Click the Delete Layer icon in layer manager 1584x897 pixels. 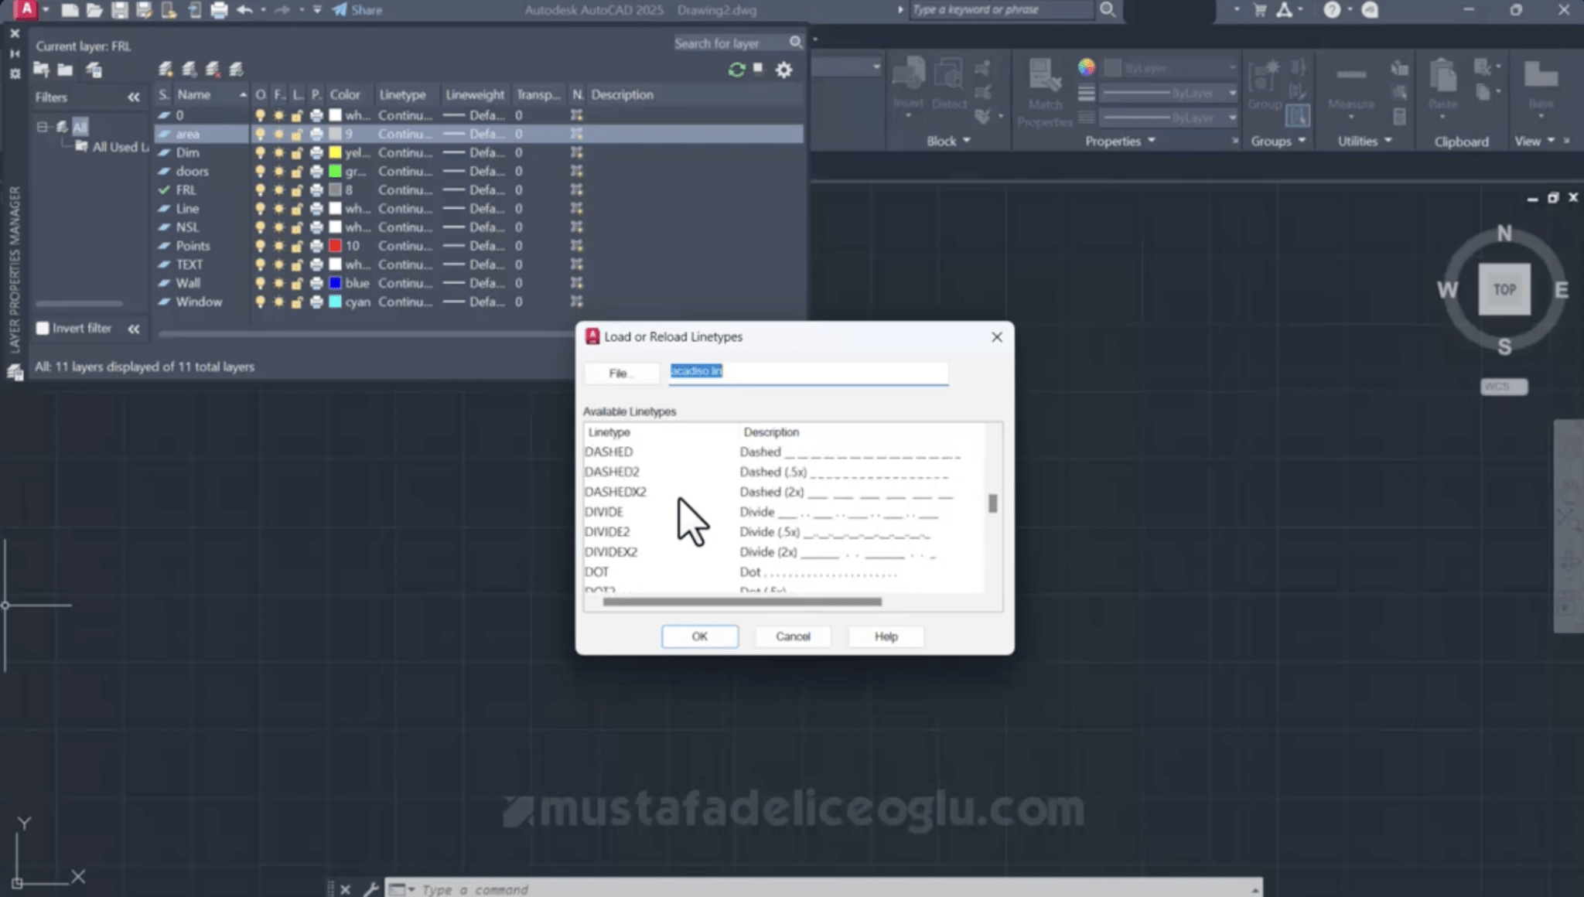tap(213, 70)
